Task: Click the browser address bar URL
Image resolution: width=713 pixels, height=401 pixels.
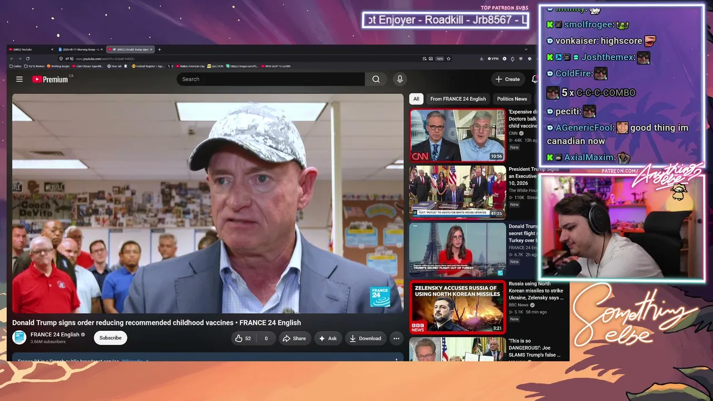Action: click(x=105, y=58)
